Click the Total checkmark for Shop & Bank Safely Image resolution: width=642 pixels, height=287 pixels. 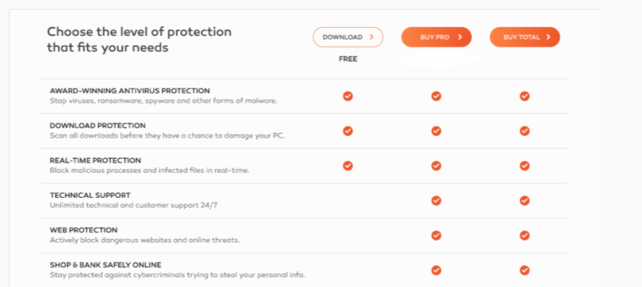tap(525, 270)
